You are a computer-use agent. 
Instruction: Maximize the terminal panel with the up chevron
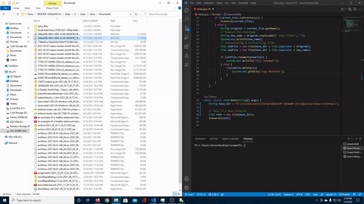pyautogui.click(x=356, y=138)
